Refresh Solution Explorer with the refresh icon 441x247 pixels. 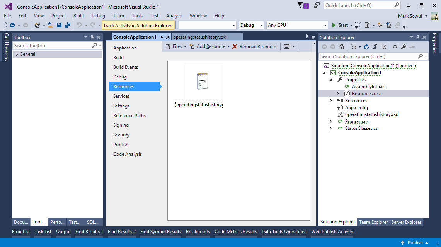tap(366, 47)
